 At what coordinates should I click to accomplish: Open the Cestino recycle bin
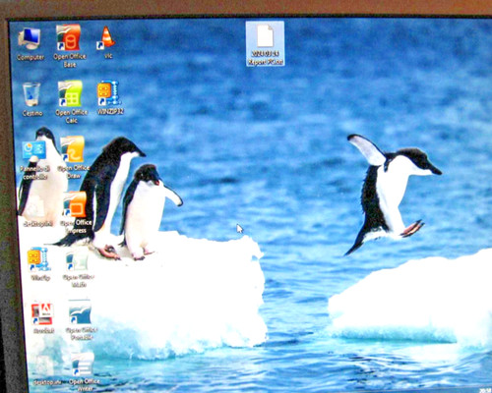pyautogui.click(x=32, y=99)
